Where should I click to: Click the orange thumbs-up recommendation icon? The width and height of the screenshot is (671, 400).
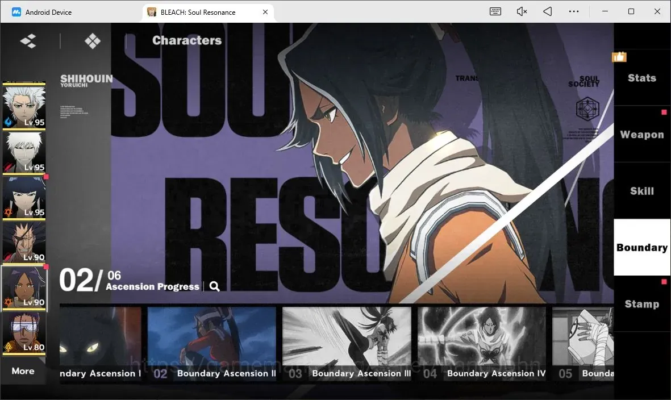coord(619,56)
